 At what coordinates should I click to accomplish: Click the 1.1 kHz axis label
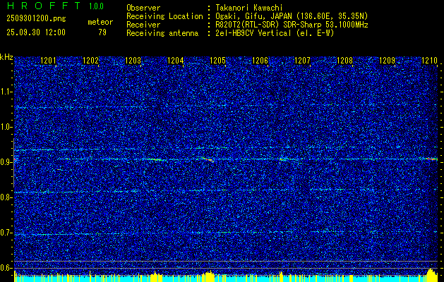pyautogui.click(x=6, y=92)
